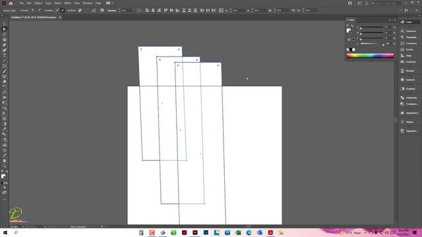
Task: Click the color spectrum bar
Action: coord(370,56)
